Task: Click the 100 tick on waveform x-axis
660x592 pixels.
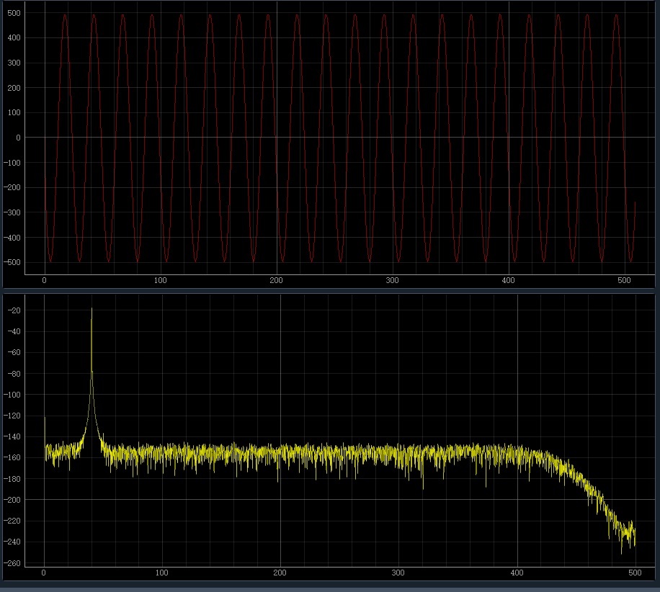Action: [x=161, y=280]
